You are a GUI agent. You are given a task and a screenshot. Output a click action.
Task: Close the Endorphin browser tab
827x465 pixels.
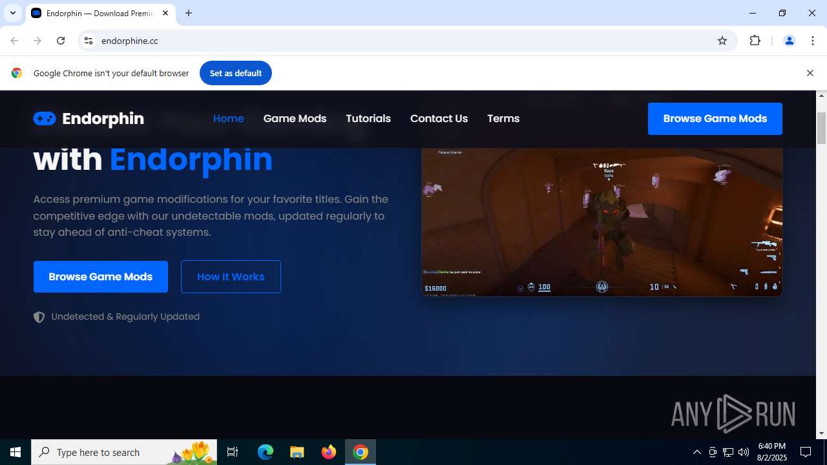click(x=165, y=13)
